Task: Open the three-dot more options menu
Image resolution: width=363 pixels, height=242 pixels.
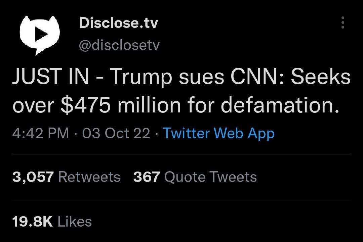Action: (343, 22)
